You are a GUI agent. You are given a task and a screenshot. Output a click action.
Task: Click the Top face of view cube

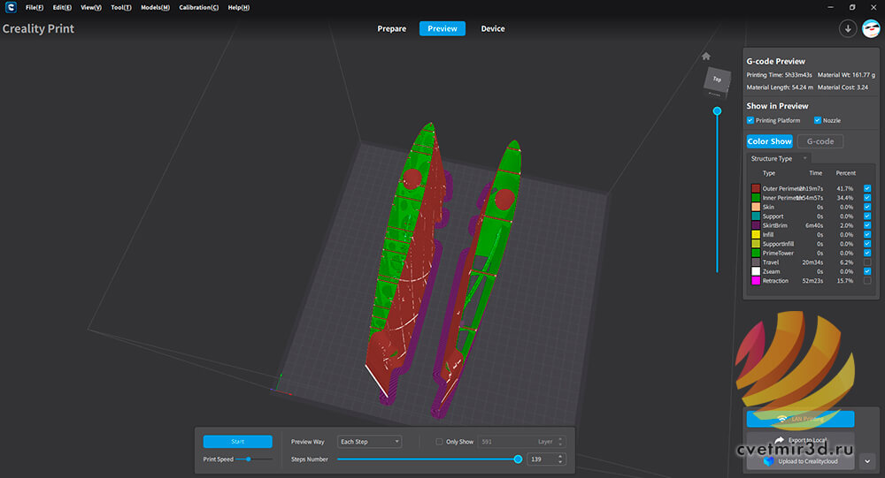pos(717,79)
